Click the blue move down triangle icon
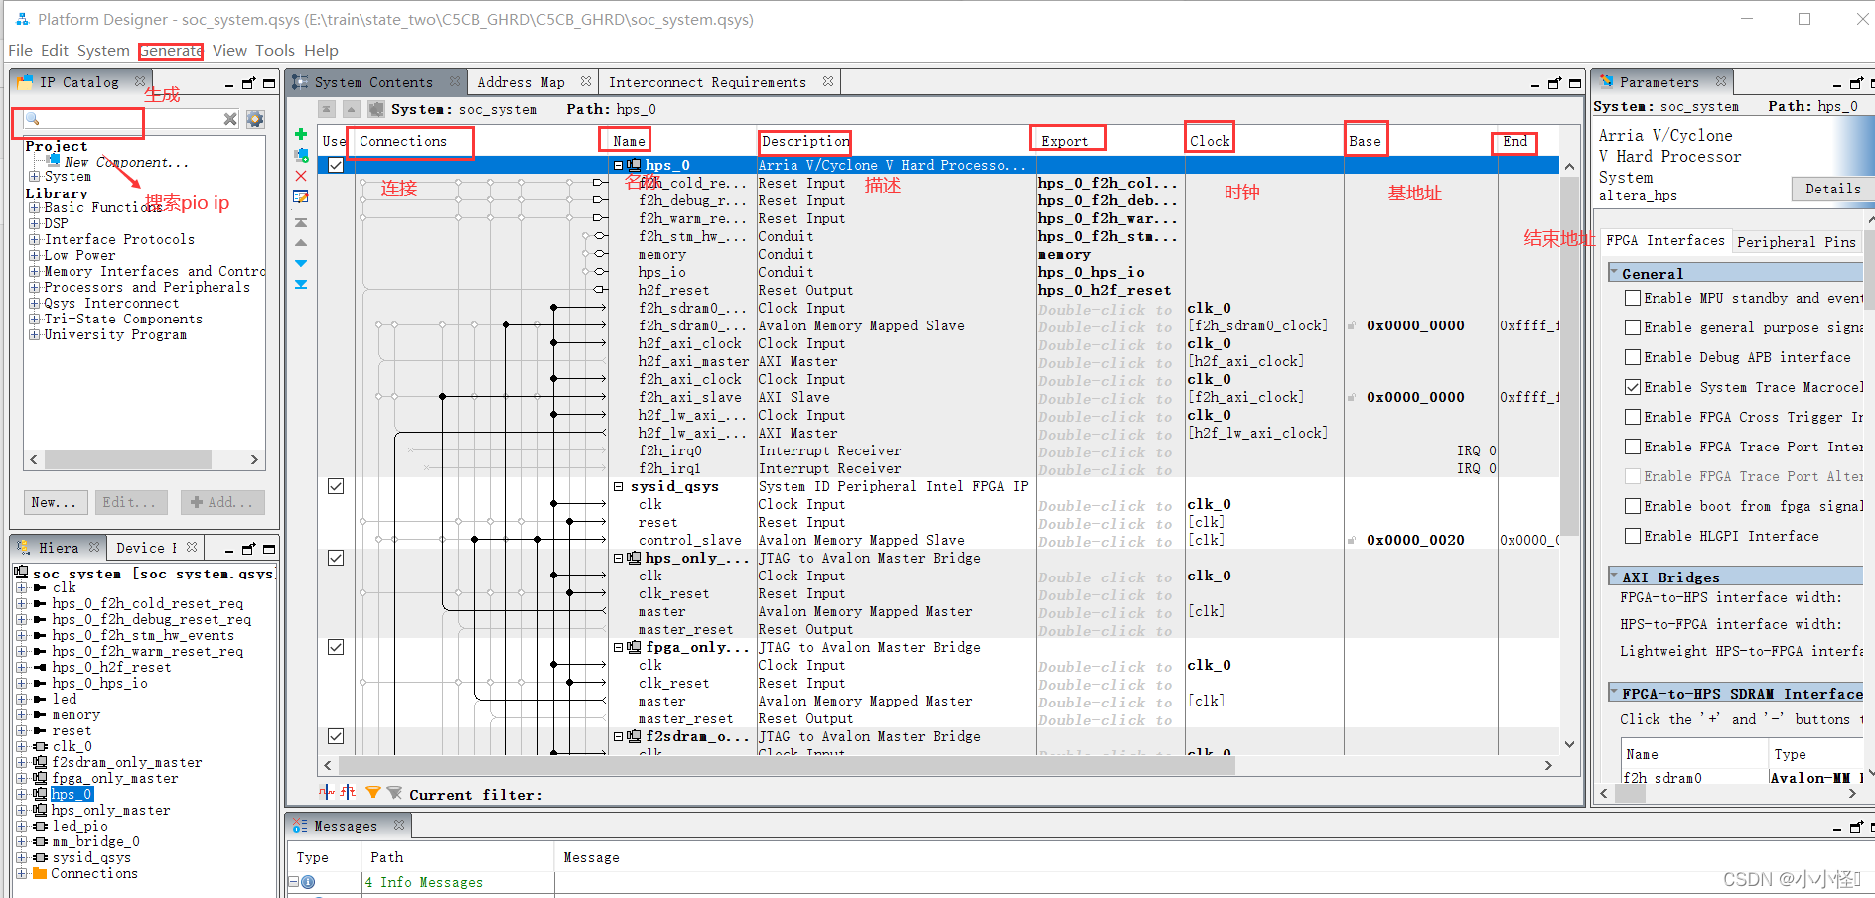 [301, 263]
